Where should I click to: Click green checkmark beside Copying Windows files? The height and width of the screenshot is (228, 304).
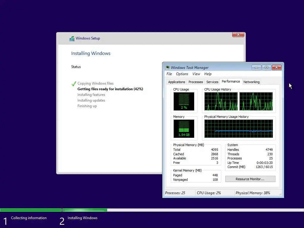pyautogui.click(x=74, y=83)
